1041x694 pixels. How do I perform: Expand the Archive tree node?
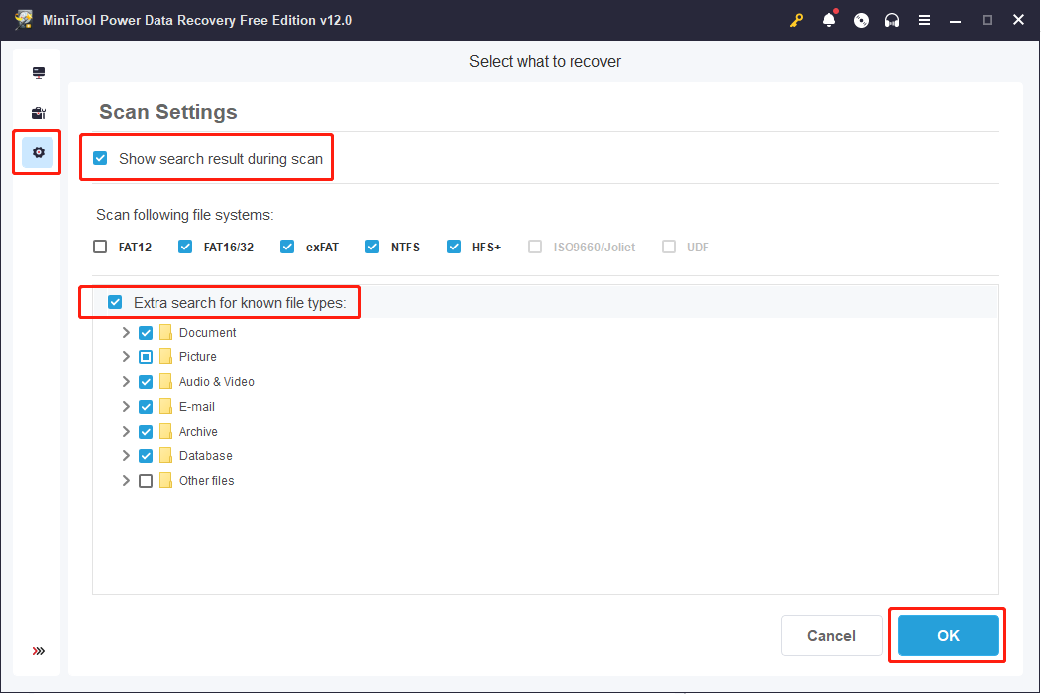pos(126,432)
